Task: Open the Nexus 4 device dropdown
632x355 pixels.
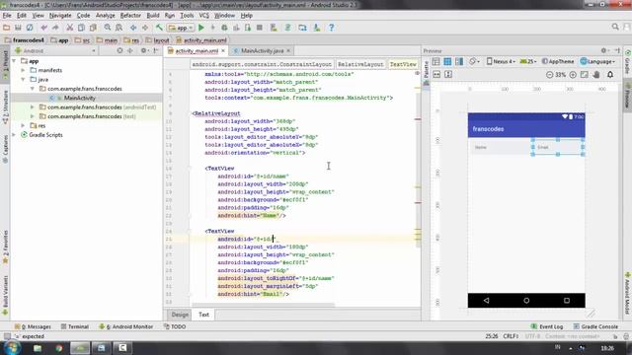Action: [501, 61]
